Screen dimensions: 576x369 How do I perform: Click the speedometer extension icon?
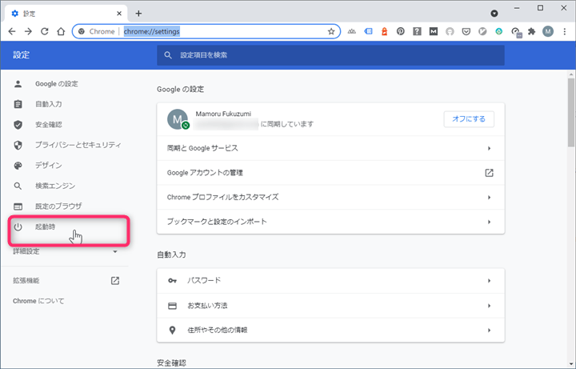click(x=516, y=32)
